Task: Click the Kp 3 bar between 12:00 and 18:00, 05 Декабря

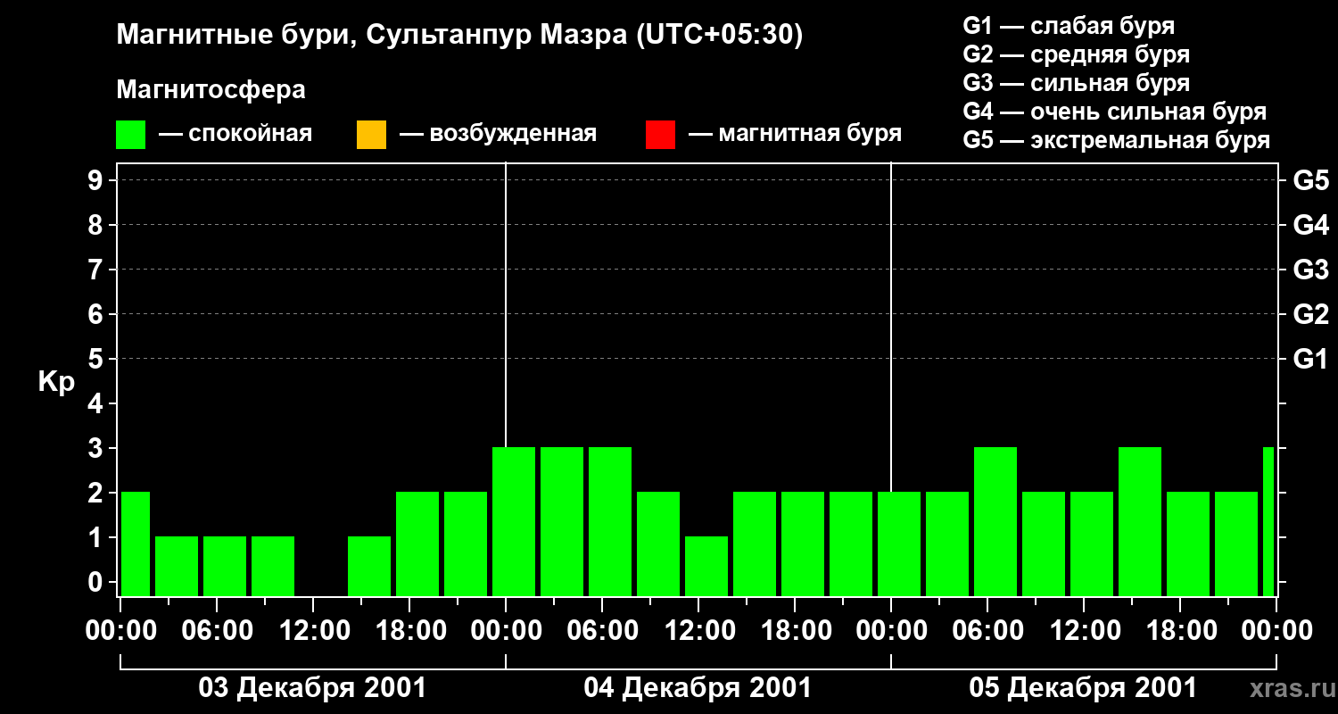Action: point(1140,521)
